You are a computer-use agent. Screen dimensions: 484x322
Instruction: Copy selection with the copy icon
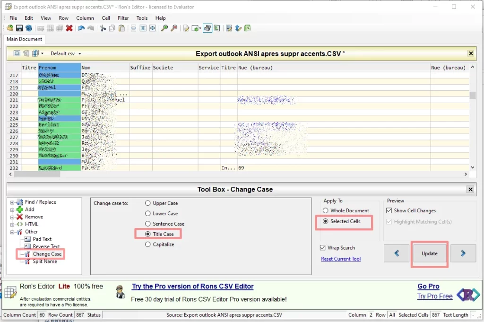(112, 28)
